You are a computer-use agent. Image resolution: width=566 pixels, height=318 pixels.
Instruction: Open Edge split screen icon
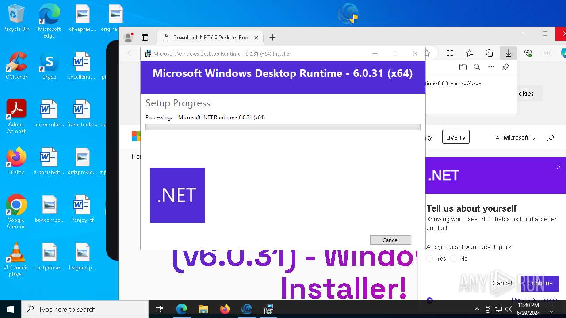[x=450, y=53]
